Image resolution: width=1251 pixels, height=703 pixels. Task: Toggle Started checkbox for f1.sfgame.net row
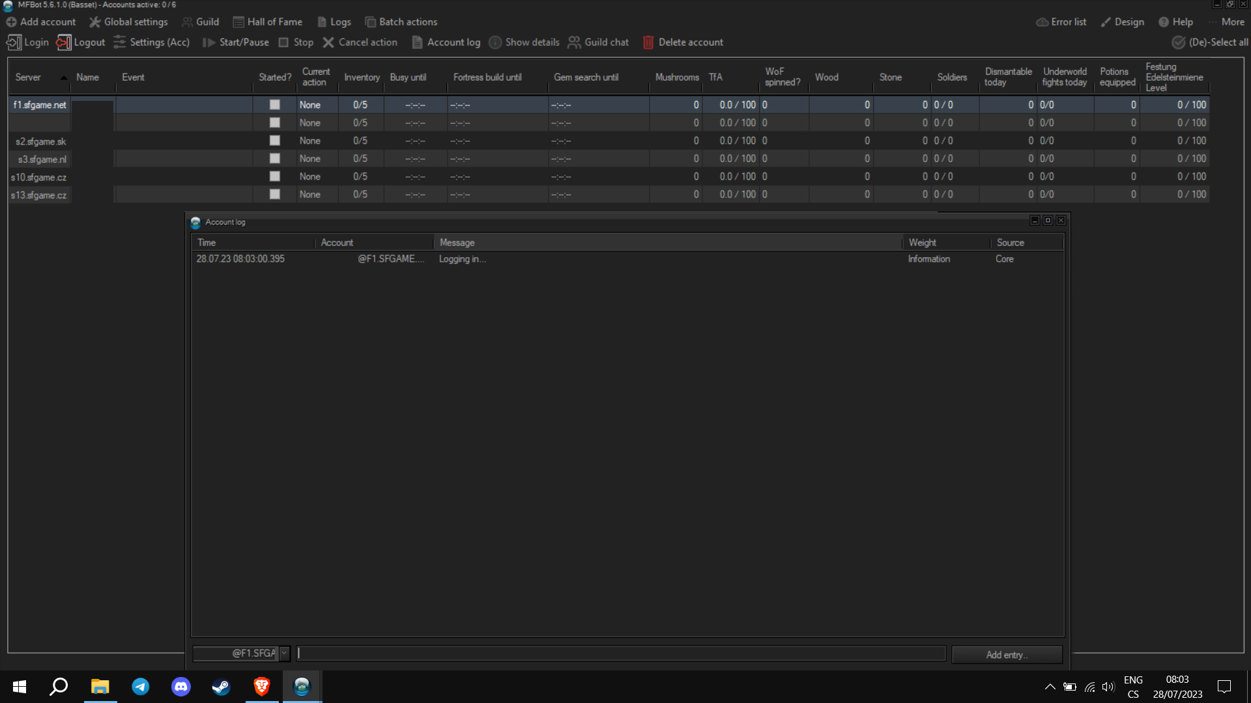click(x=275, y=105)
